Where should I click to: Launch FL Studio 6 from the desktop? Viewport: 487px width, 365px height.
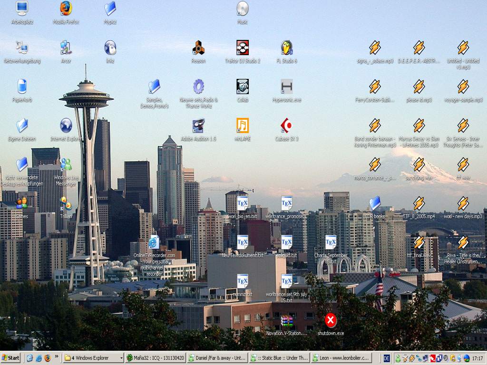(x=286, y=48)
